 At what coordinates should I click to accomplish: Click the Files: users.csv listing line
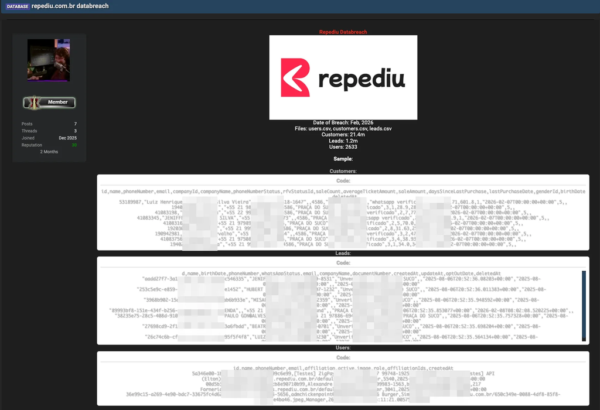(x=343, y=128)
